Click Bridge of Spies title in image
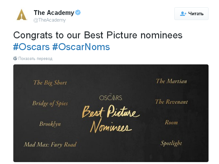 tap(50, 103)
